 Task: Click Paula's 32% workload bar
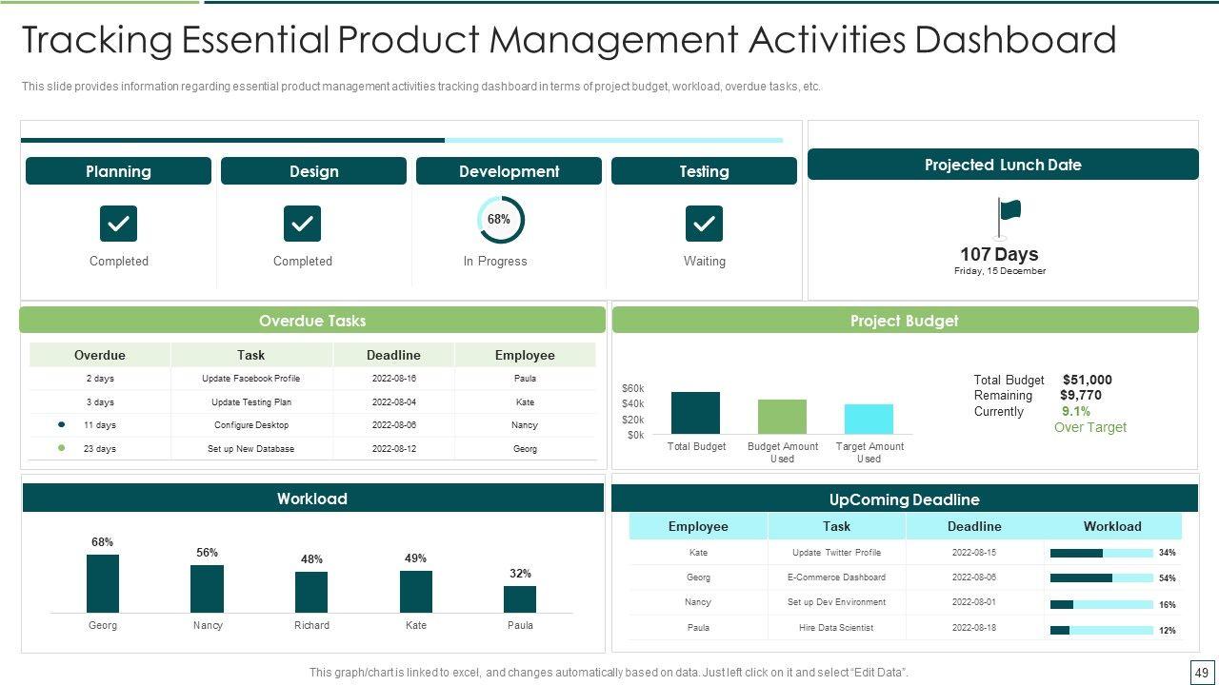coord(520,599)
